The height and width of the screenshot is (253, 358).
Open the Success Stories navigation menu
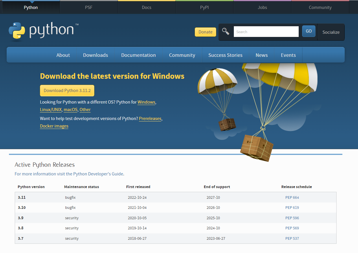[x=225, y=55]
